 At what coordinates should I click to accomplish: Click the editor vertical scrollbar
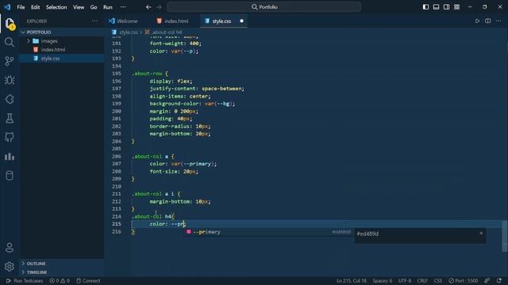coord(505,236)
